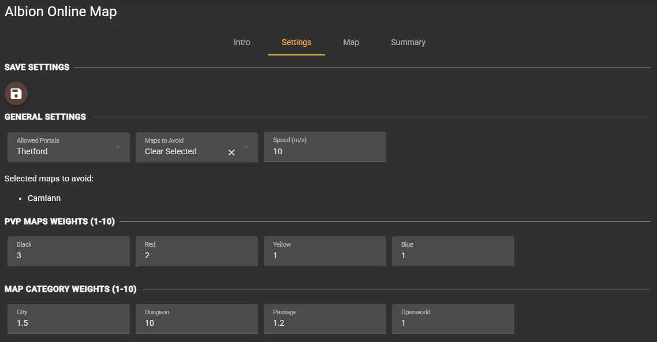Clear selected maps with the X icon
Viewport: 657px width, 342px height.
click(232, 153)
